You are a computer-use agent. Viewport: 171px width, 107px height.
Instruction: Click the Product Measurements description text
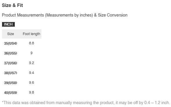[65, 15]
